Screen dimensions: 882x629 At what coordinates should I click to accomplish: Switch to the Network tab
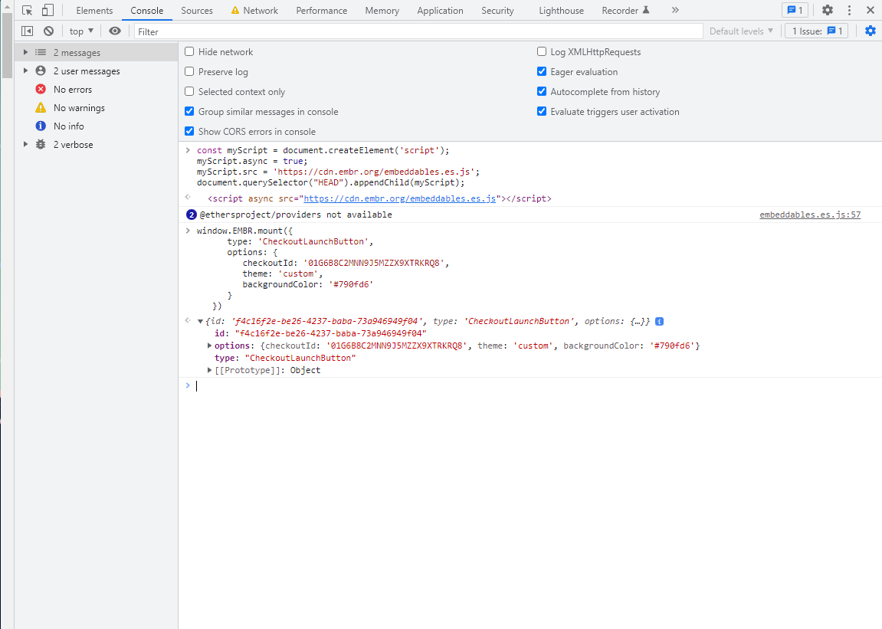point(254,11)
